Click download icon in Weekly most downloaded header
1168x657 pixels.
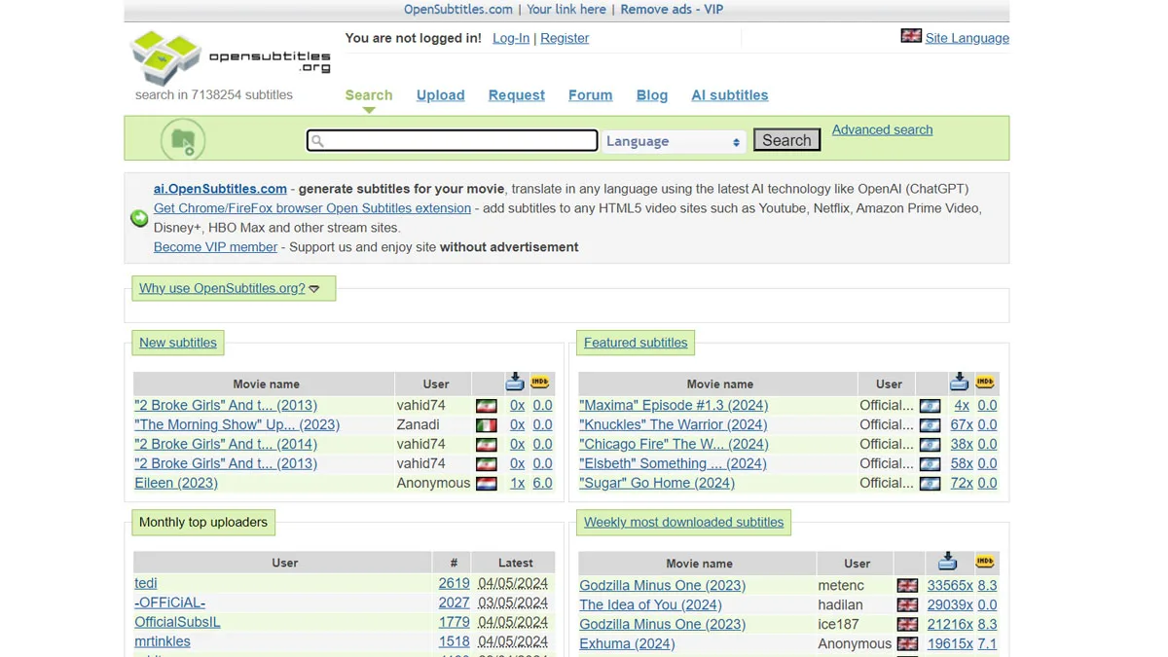[x=947, y=562]
